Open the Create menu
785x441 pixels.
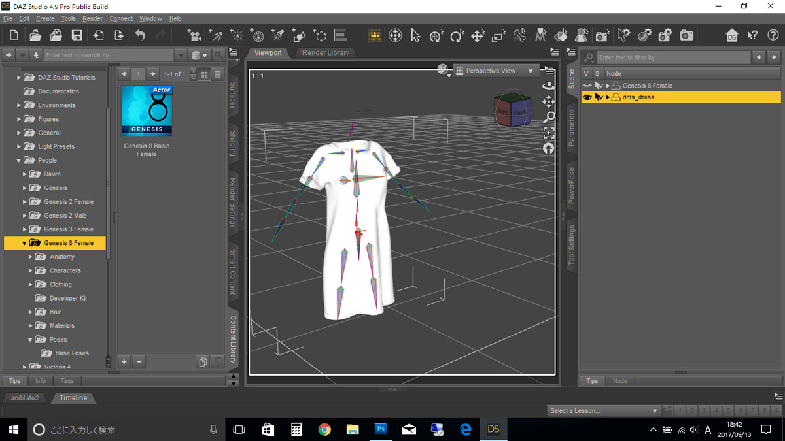pos(45,19)
